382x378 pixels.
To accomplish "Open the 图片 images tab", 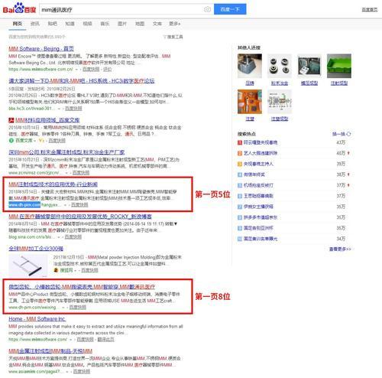I will point(122,24).
